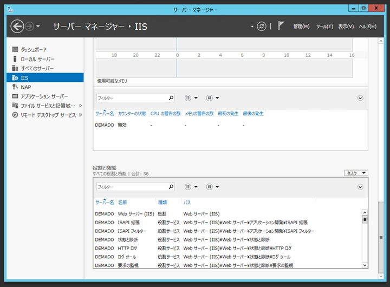Sort by 最初の発生 column
390x287 pixels.
click(228, 114)
